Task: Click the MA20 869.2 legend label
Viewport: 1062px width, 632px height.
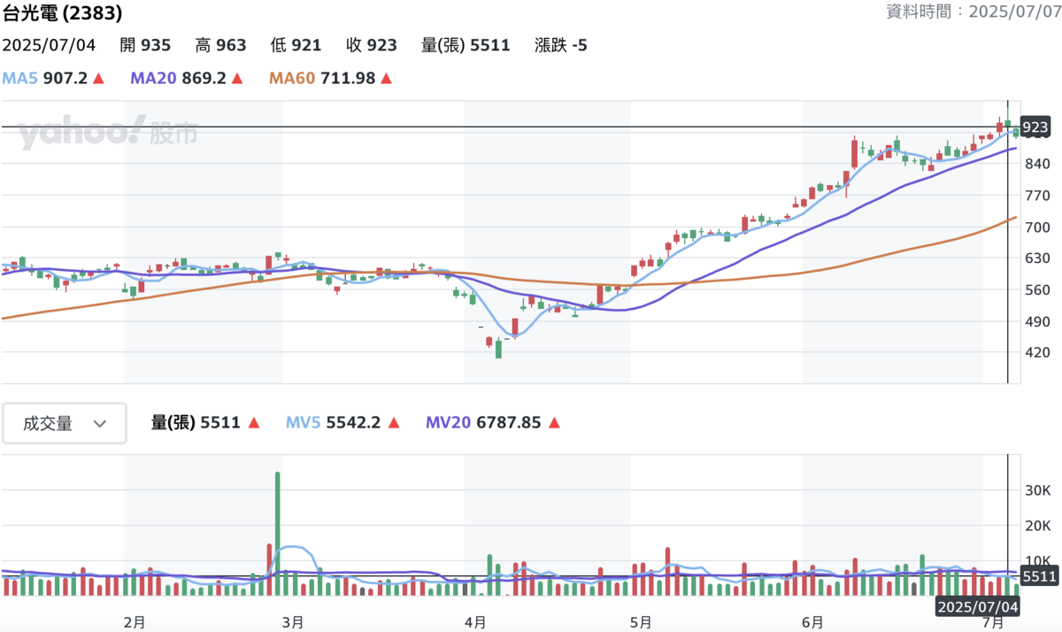Action: [179, 78]
